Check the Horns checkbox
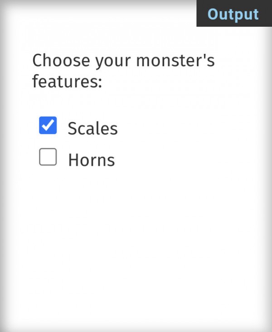This screenshot has height=332, width=272. (48, 157)
